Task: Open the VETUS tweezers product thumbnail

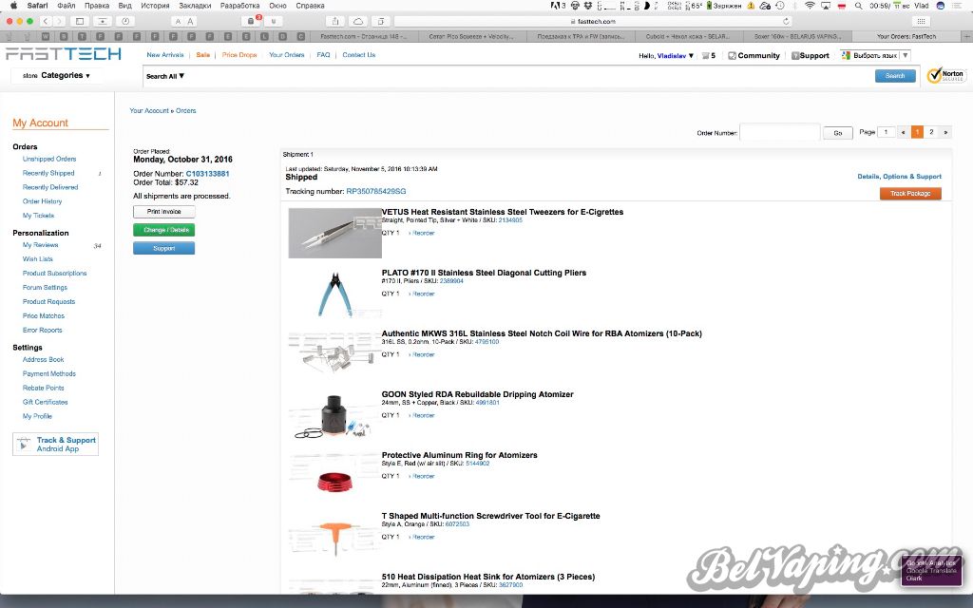Action: click(x=335, y=234)
